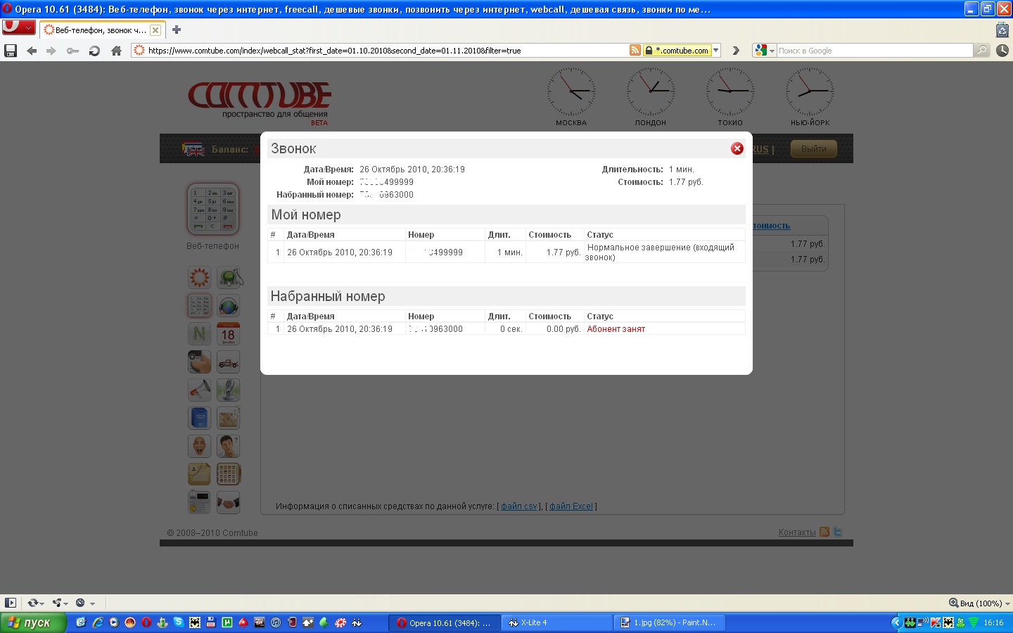Open the green N sidebar icon
This screenshot has width=1013, height=633.
(199, 333)
